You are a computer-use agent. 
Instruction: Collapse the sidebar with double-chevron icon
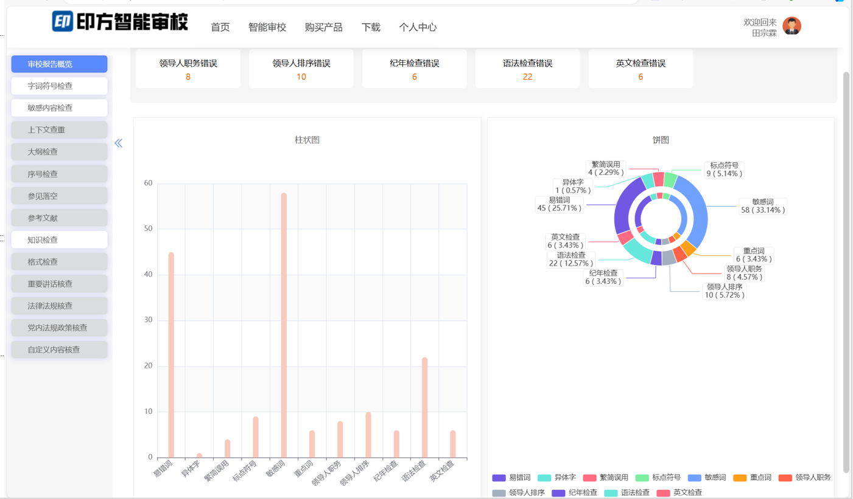(x=119, y=143)
